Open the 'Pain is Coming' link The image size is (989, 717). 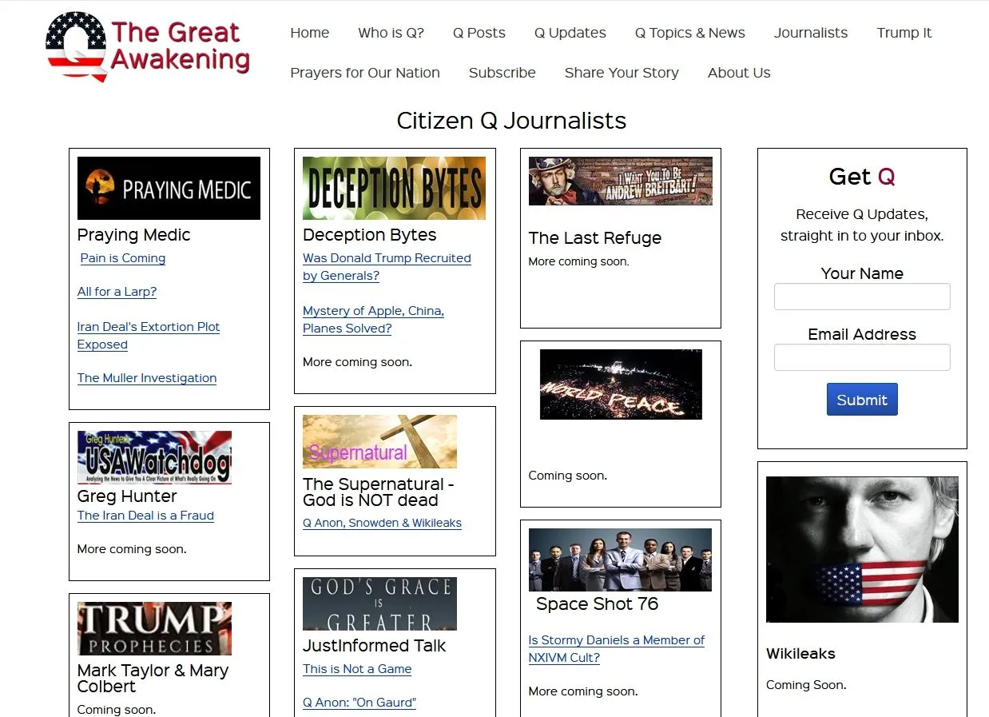coord(123,258)
